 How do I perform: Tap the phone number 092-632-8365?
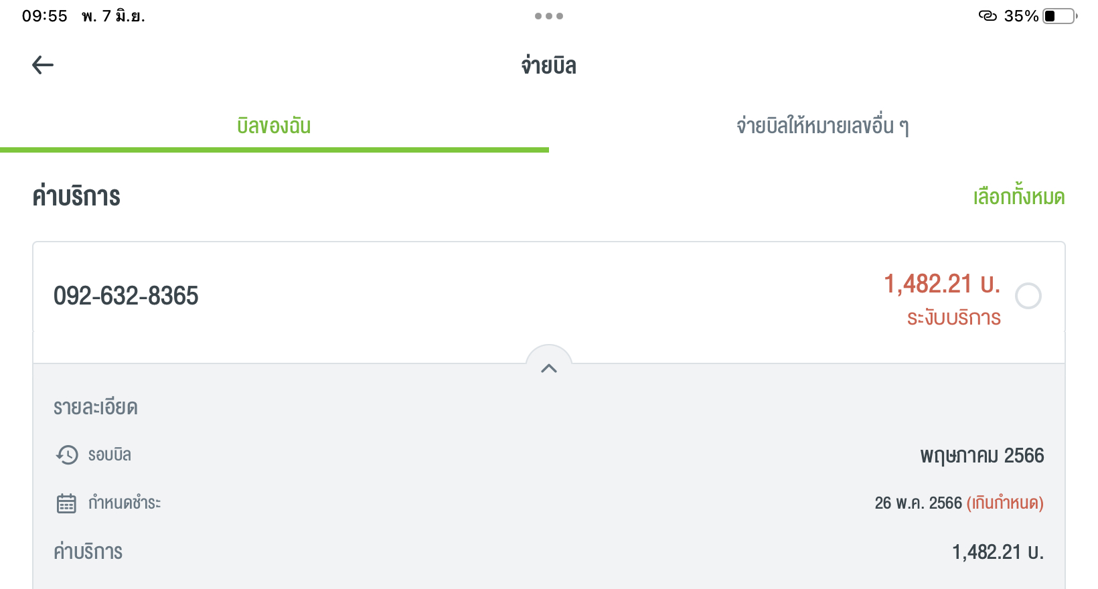(126, 296)
